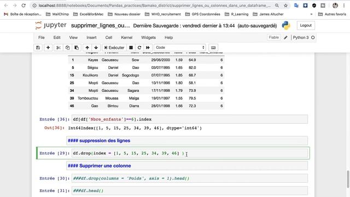Open the James Altucher bookmark folder
Viewport: 350px width, 197px height.
tap(268, 14)
